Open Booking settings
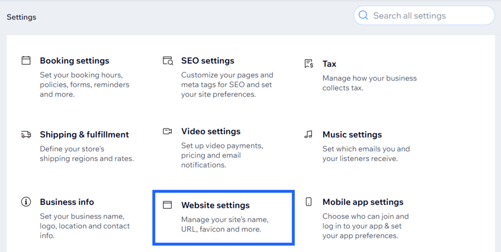This screenshot has height=252, width=501. tap(75, 60)
